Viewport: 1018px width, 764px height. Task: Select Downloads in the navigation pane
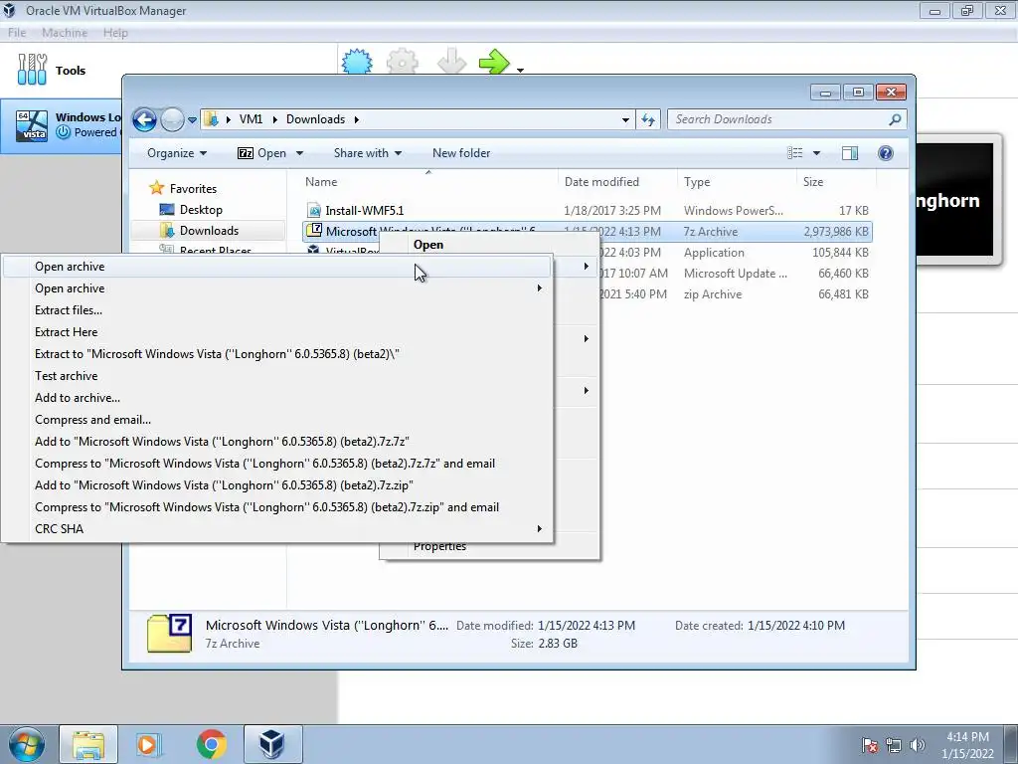tap(209, 231)
